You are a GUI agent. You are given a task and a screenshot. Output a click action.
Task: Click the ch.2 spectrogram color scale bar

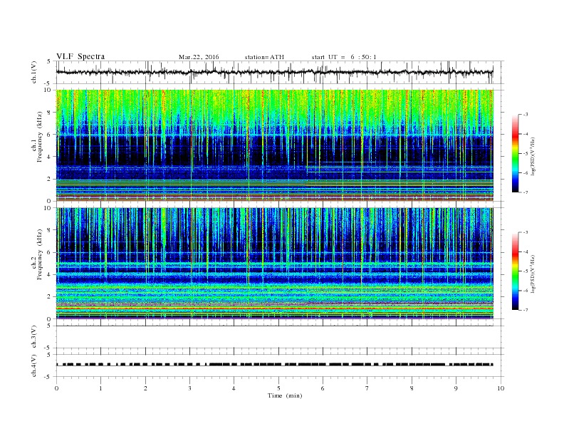pos(515,271)
